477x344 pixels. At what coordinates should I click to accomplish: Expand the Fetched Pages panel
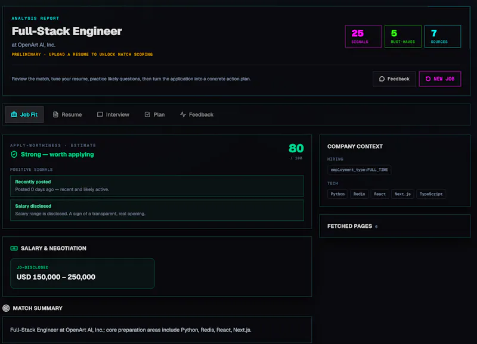click(x=395, y=226)
